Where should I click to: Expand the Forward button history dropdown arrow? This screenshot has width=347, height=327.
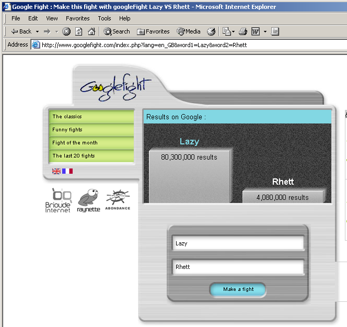point(56,31)
